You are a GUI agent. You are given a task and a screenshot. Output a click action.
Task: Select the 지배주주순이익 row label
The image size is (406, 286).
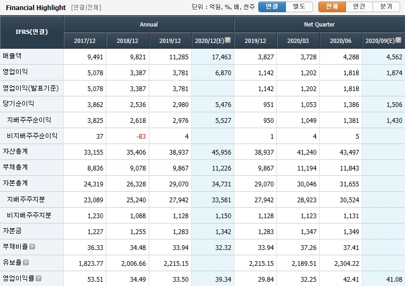[x=29, y=120]
